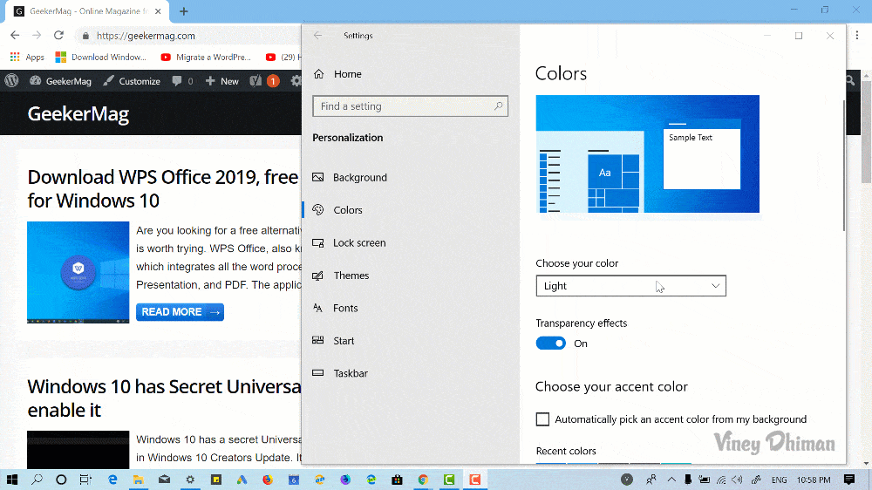
Task: Open Sticky Notes from taskbar
Action: 215,480
